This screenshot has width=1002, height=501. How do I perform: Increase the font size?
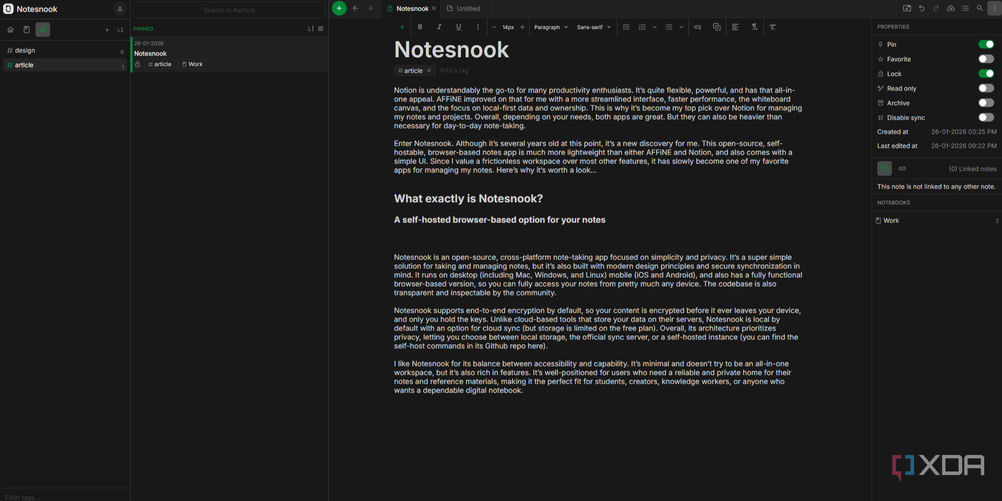(x=522, y=27)
